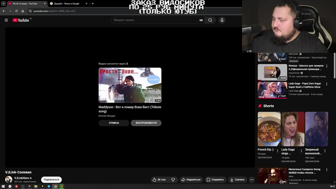The image size is (336, 189).
Task: Save video with Сохранить button
Action: 215,180
